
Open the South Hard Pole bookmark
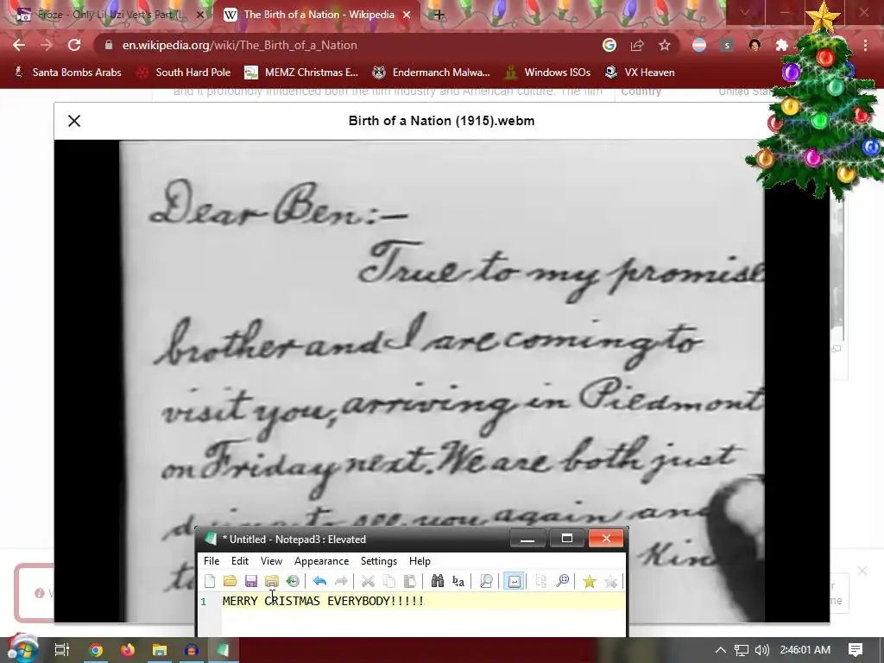pos(184,73)
